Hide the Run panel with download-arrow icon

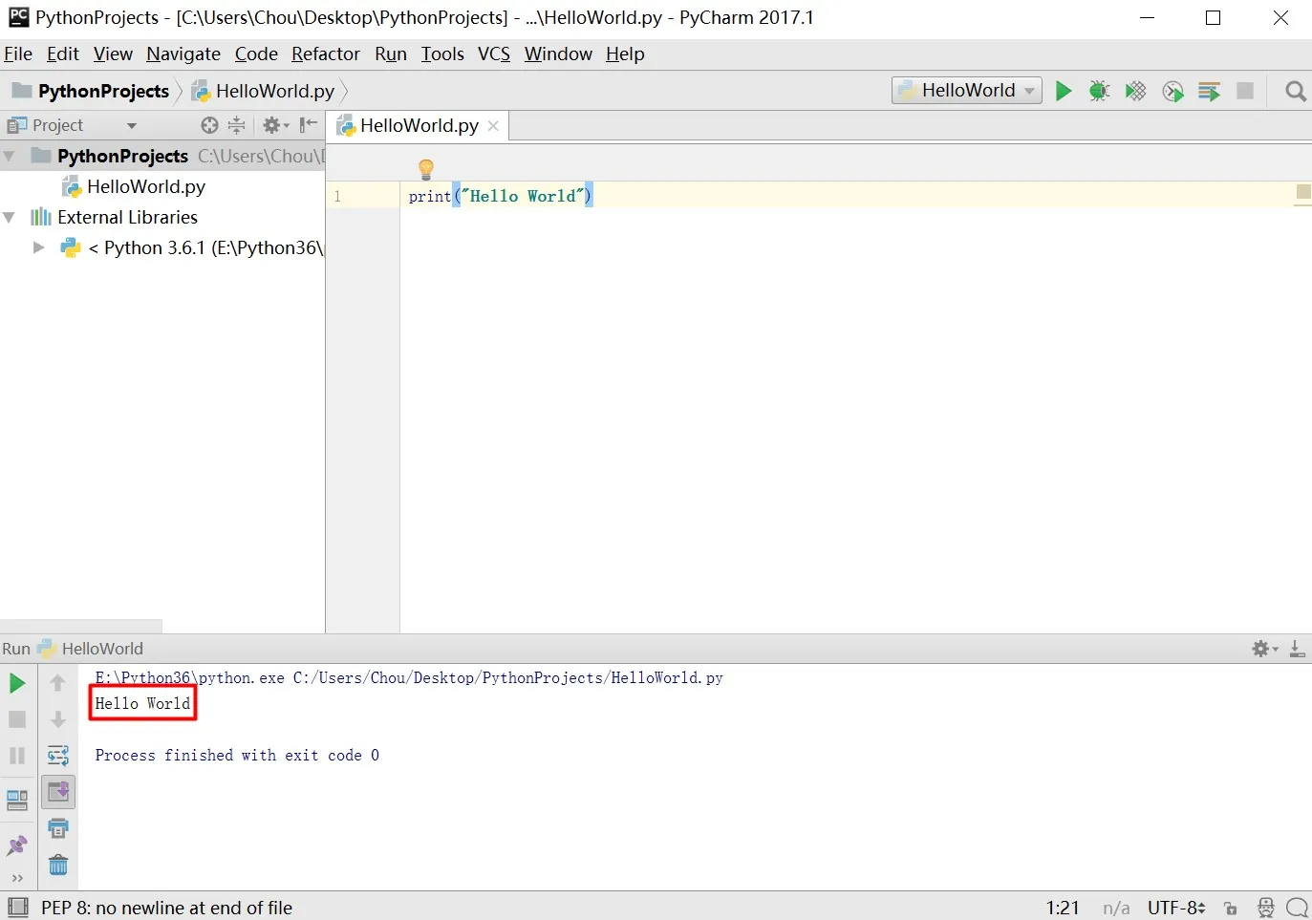pyautogui.click(x=1297, y=649)
